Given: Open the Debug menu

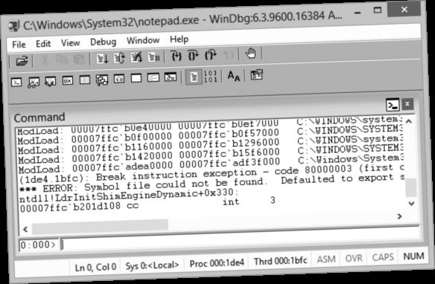Looking at the screenshot, I should click(104, 42).
